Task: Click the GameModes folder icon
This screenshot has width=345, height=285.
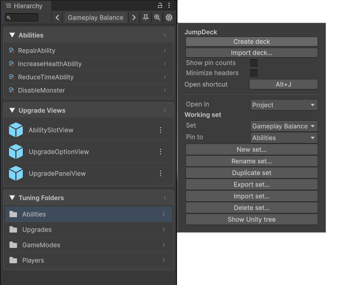Action: coord(13,245)
